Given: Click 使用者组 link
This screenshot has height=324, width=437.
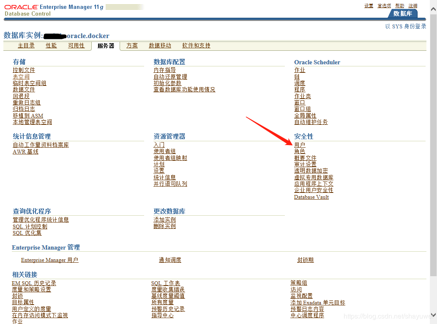Looking at the screenshot, I should pos(165,151).
